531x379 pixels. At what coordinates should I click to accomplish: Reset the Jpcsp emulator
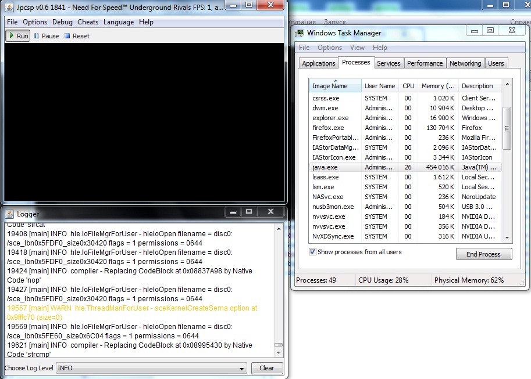point(77,36)
